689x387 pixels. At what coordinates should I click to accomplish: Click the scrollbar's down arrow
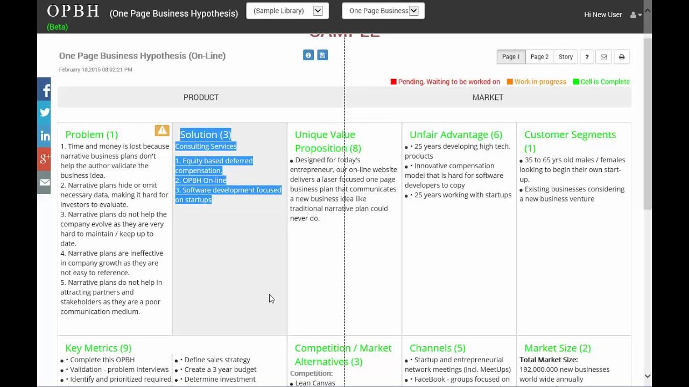648,376
